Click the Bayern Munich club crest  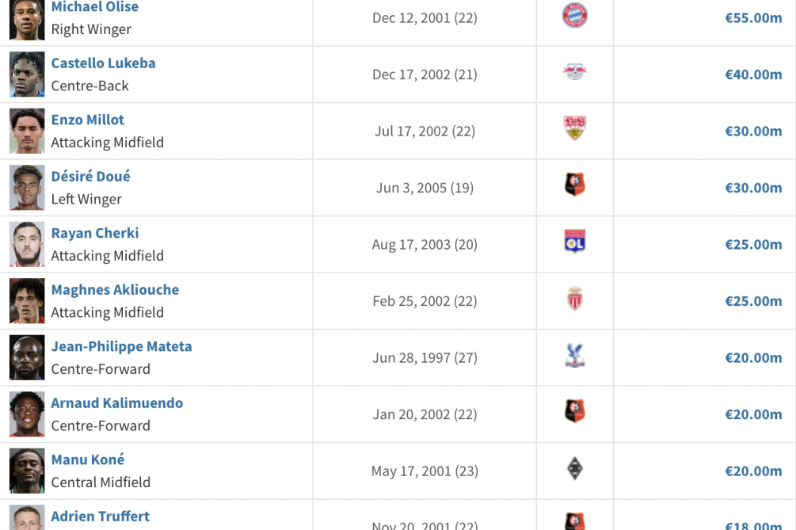coord(575,15)
